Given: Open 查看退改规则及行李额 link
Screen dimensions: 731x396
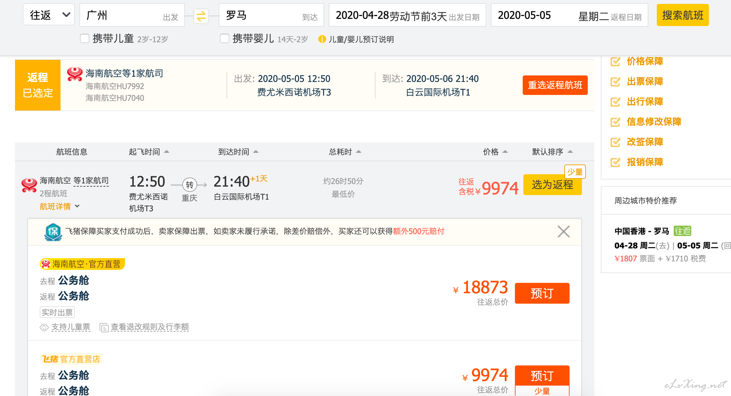Looking at the screenshot, I should (x=150, y=327).
